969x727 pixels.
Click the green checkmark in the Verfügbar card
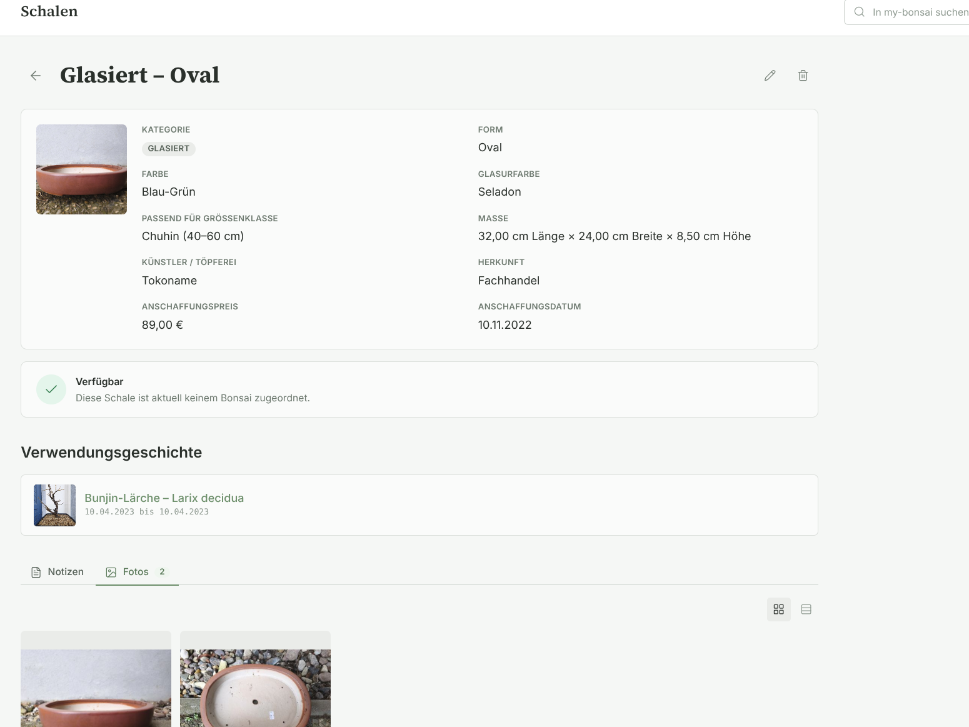point(51,389)
